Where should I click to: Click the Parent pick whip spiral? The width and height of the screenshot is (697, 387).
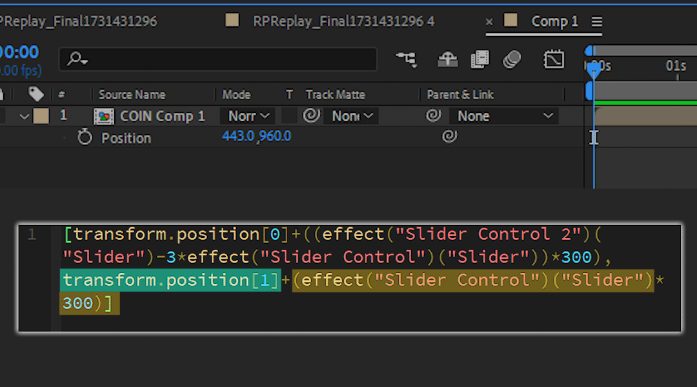click(x=434, y=116)
